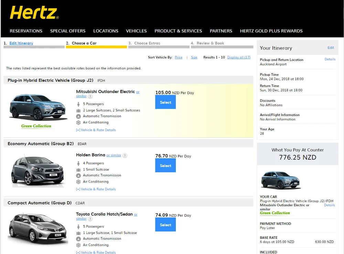Open Details for Pickup and Return Location
The height and width of the screenshot is (254, 344).
[x=330, y=59]
